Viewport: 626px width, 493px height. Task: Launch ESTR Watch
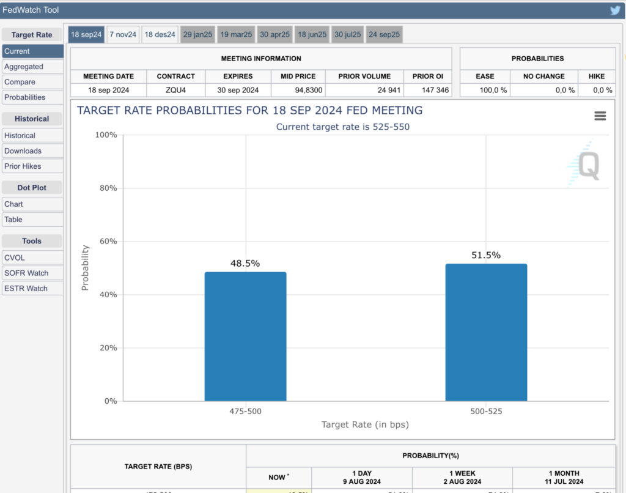tap(32, 289)
